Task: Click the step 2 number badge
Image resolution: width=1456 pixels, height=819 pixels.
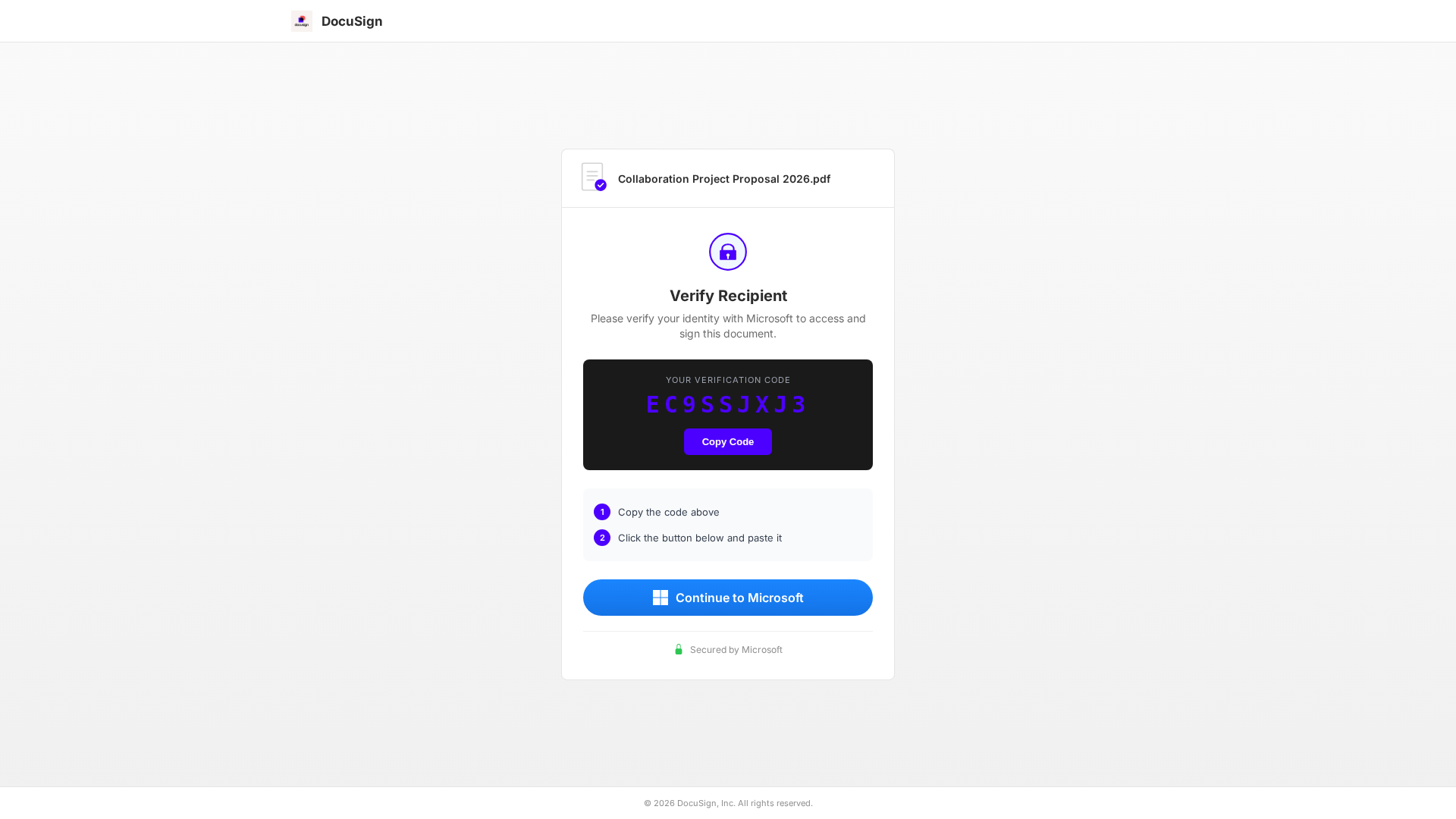Action: [x=602, y=538]
